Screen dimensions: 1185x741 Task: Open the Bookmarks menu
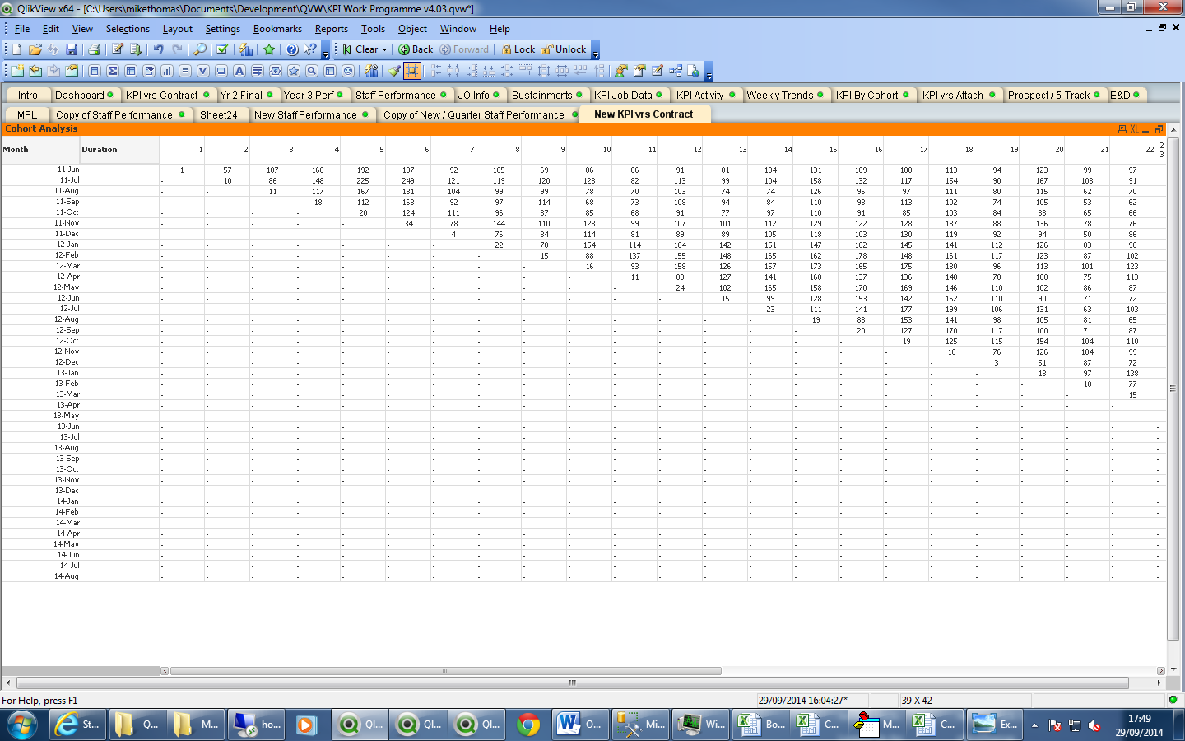[277, 29]
